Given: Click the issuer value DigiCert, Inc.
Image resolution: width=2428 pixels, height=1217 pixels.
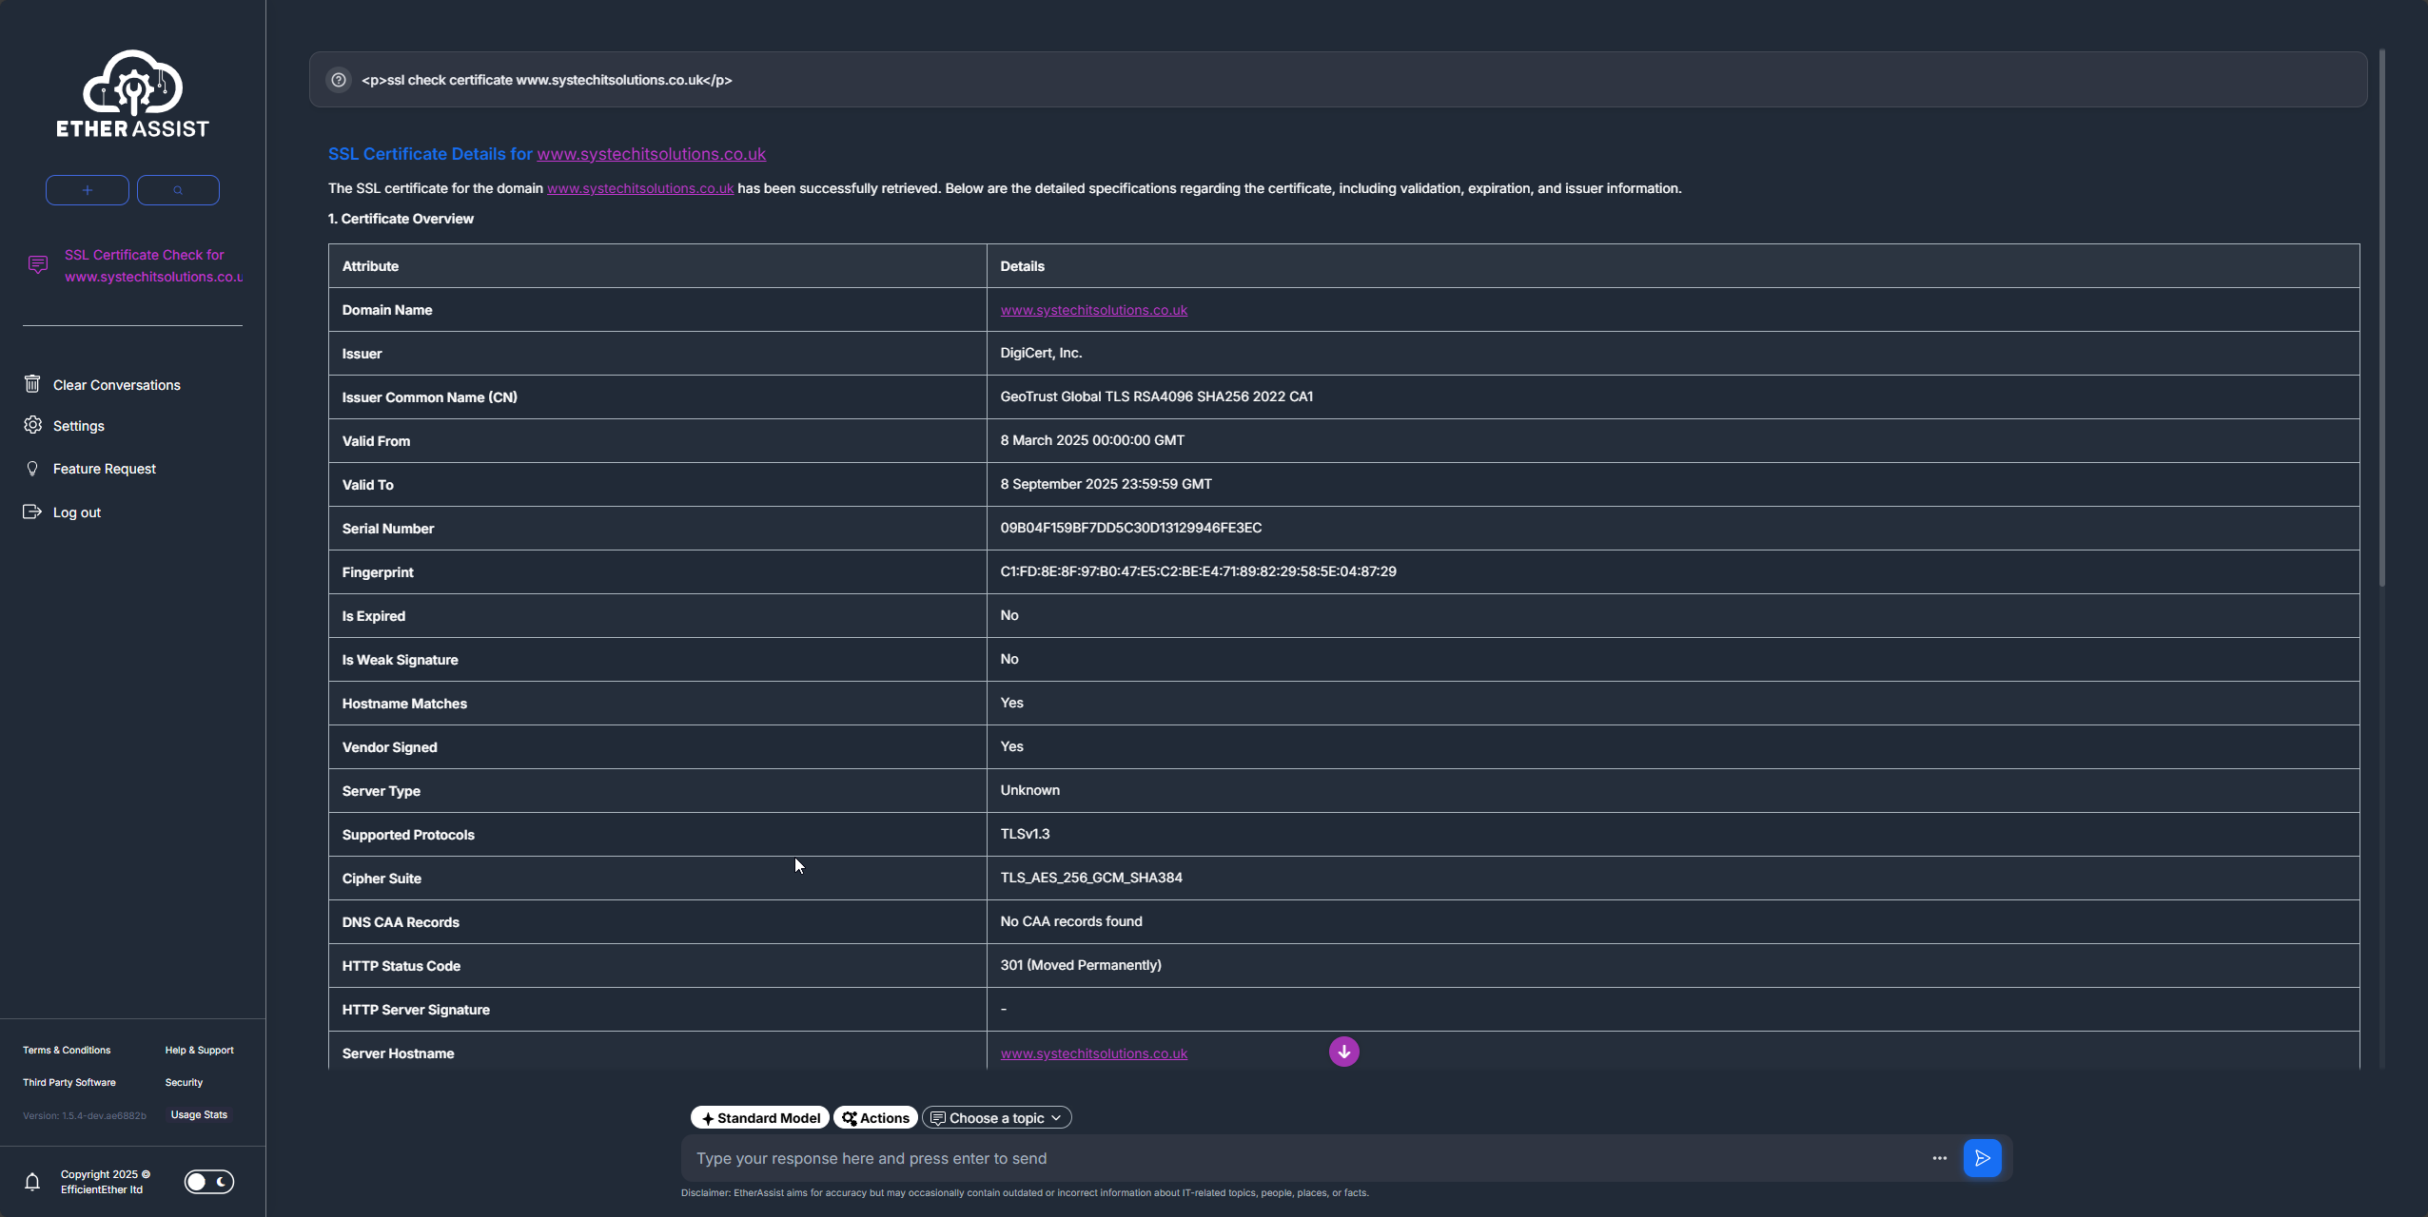Looking at the screenshot, I should point(1042,353).
